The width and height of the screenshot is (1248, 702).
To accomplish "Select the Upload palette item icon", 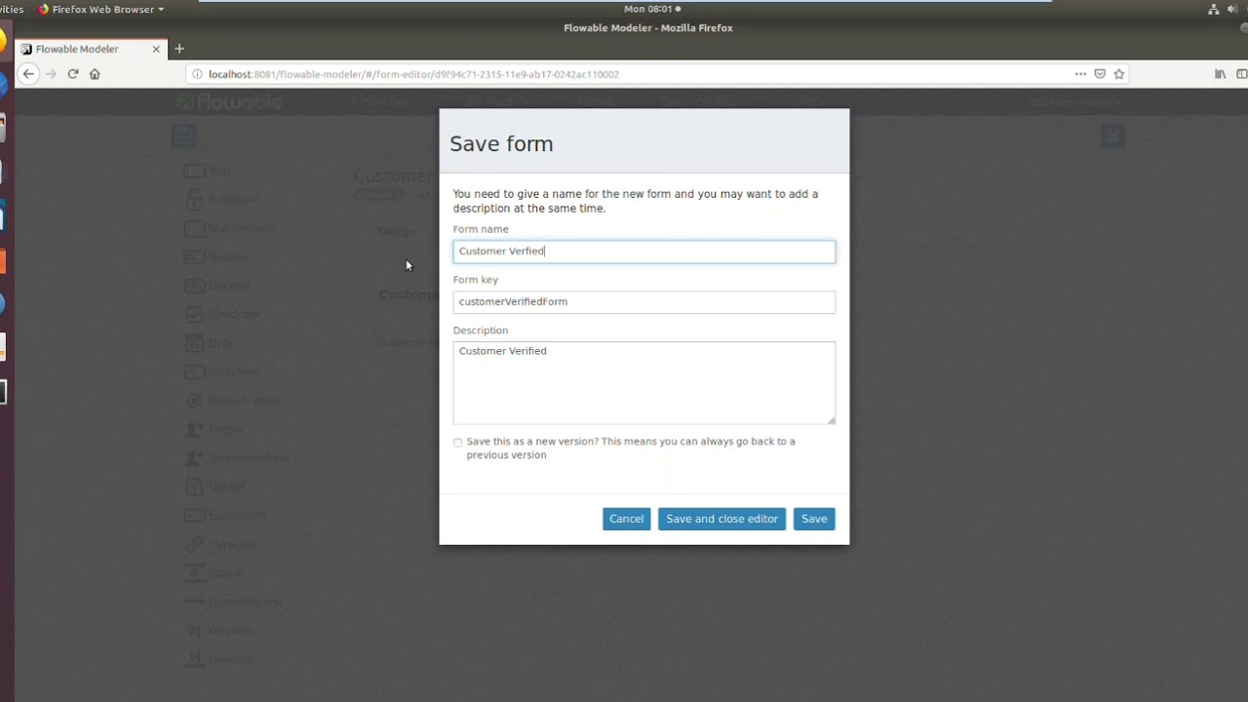I will pyautogui.click(x=194, y=487).
